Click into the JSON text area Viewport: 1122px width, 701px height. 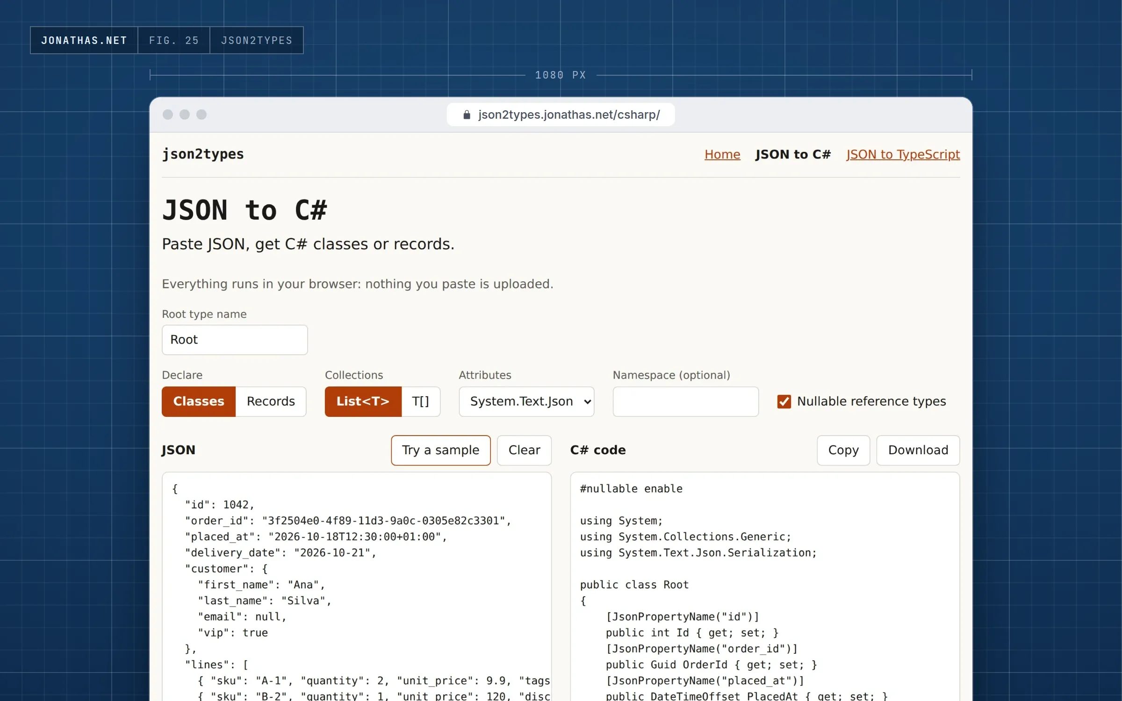click(357, 587)
